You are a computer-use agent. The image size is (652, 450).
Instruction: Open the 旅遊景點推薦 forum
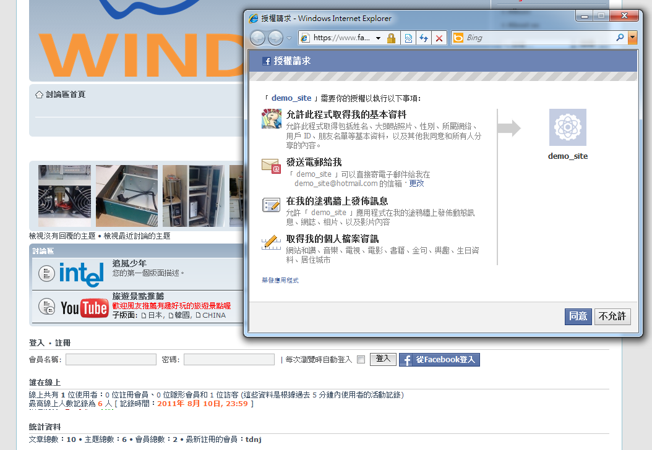point(138,296)
